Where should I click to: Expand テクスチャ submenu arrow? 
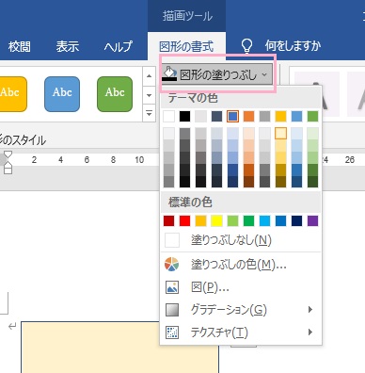(x=310, y=332)
